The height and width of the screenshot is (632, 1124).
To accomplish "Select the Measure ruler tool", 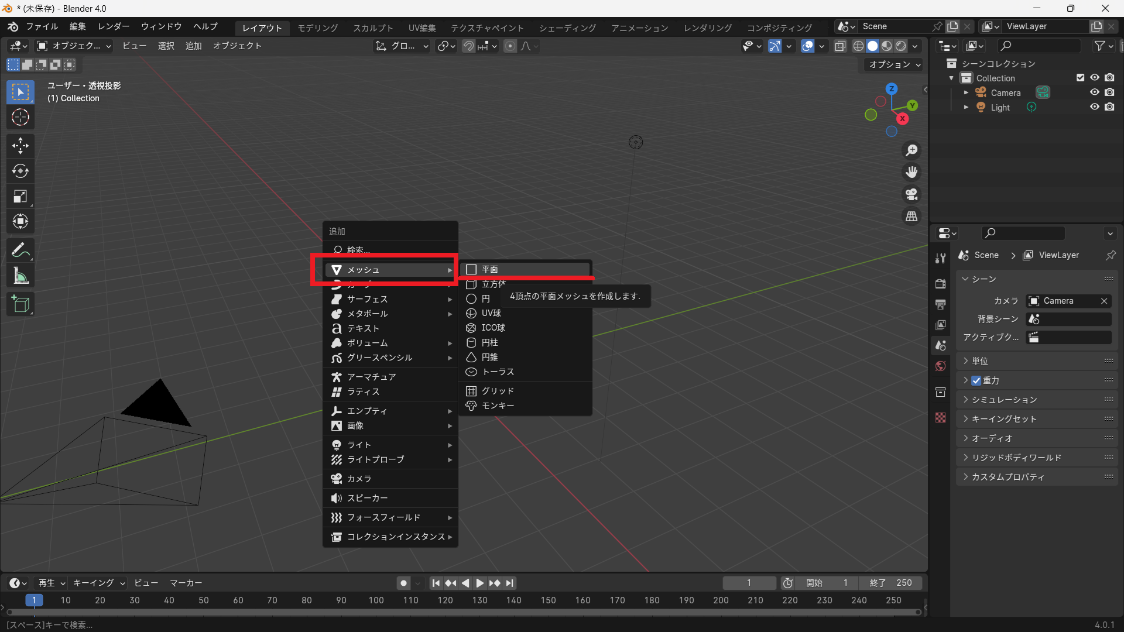I will coord(20,276).
